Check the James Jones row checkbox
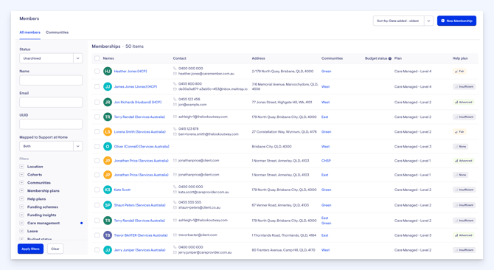 97,86
